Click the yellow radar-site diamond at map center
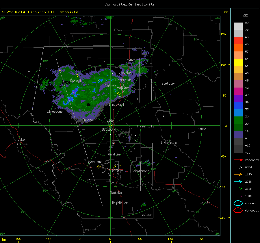This screenshot has height=243, width=260. coord(110,126)
